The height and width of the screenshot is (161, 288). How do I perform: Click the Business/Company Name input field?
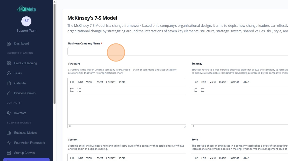177,51
